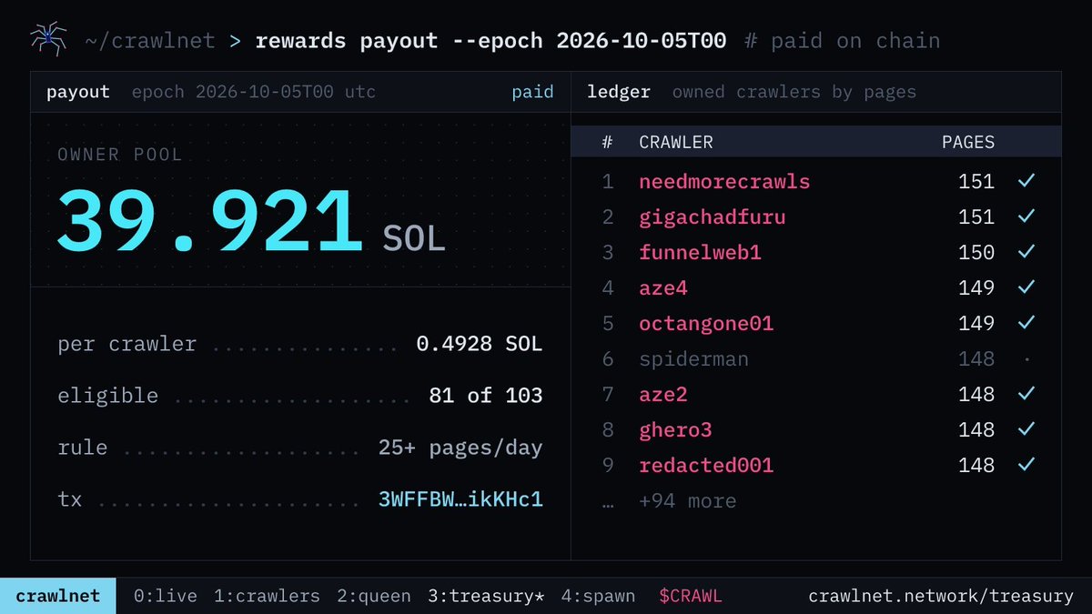Screen dimensions: 1092x614
Task: Click the checkmark beside aze4
Action: [x=1026, y=287]
